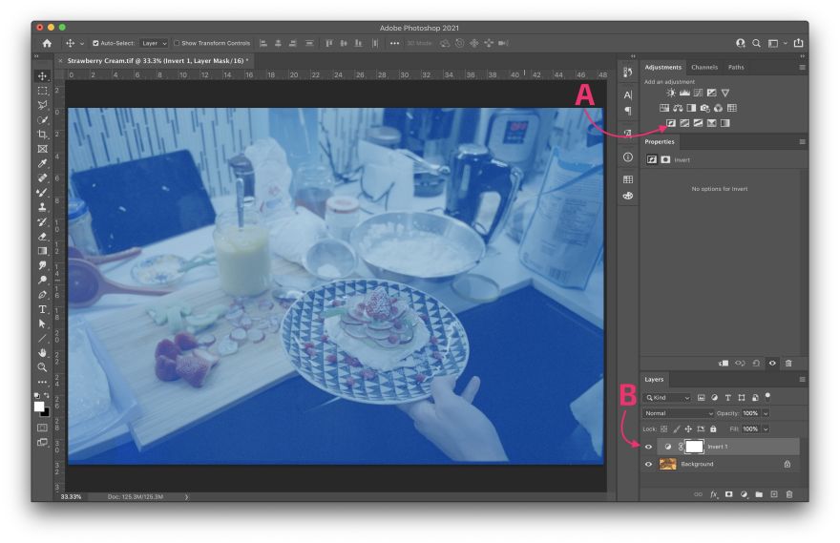840x543 pixels.
Task: Add a Curves adjustment
Action: coord(698,93)
